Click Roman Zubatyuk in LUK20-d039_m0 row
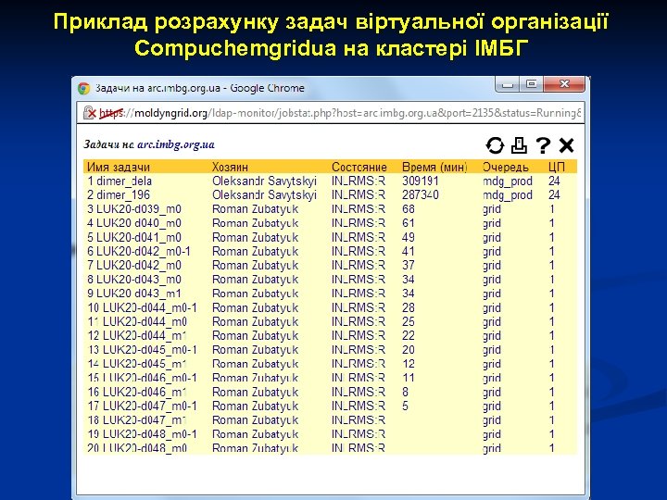This screenshot has height=500, width=667. [x=256, y=209]
